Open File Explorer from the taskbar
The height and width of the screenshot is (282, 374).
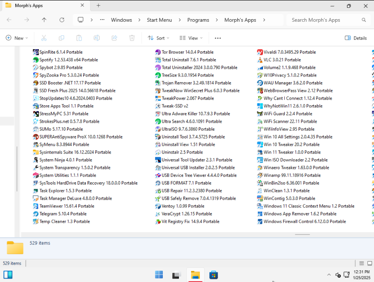195,275
